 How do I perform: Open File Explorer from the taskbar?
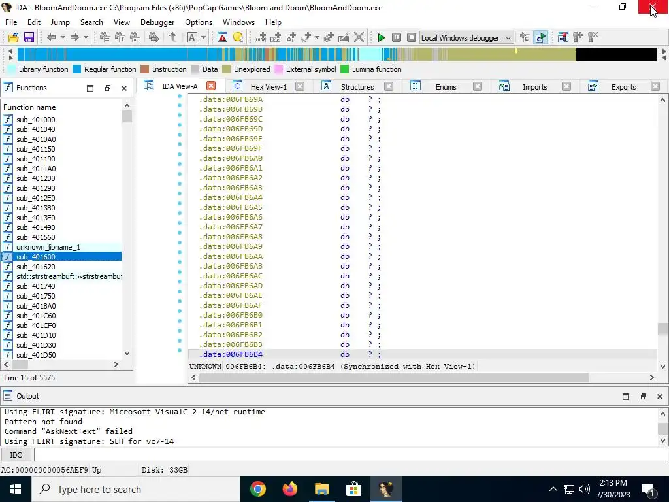coord(321,489)
